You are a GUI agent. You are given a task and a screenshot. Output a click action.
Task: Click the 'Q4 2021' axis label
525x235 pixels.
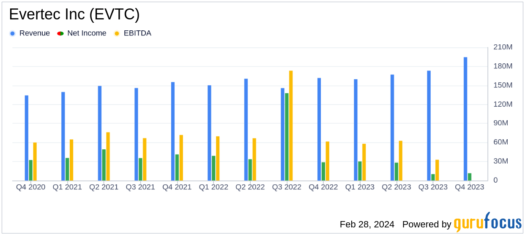[177, 187]
